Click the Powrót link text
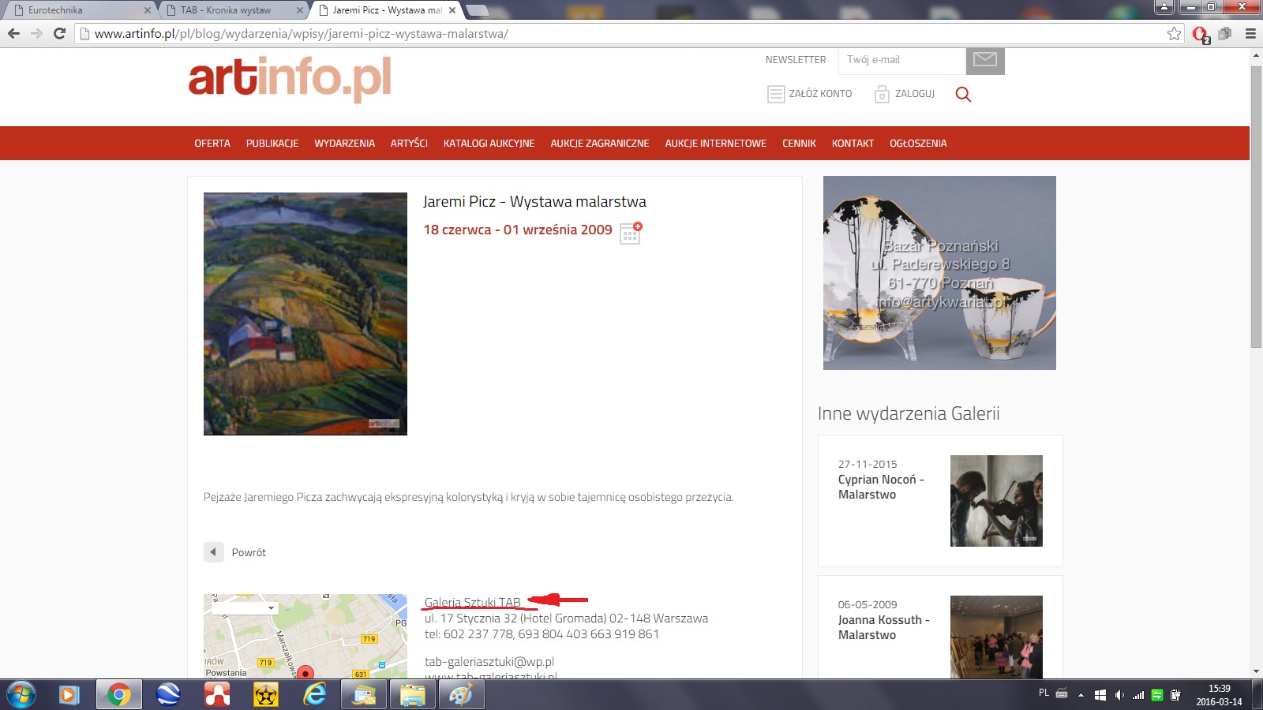 pos(249,553)
